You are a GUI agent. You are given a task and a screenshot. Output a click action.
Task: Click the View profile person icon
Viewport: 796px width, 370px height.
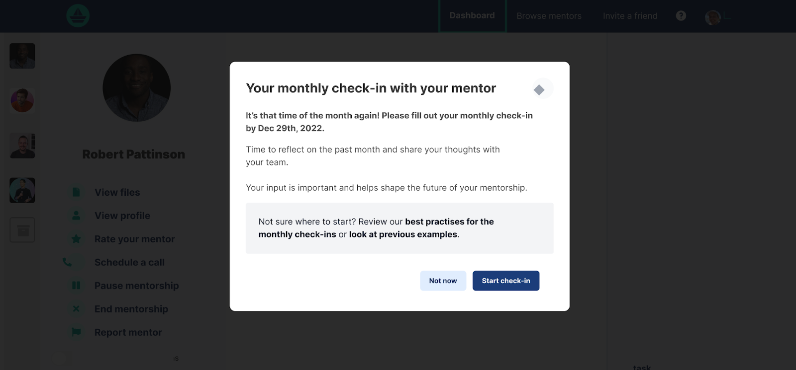(76, 216)
